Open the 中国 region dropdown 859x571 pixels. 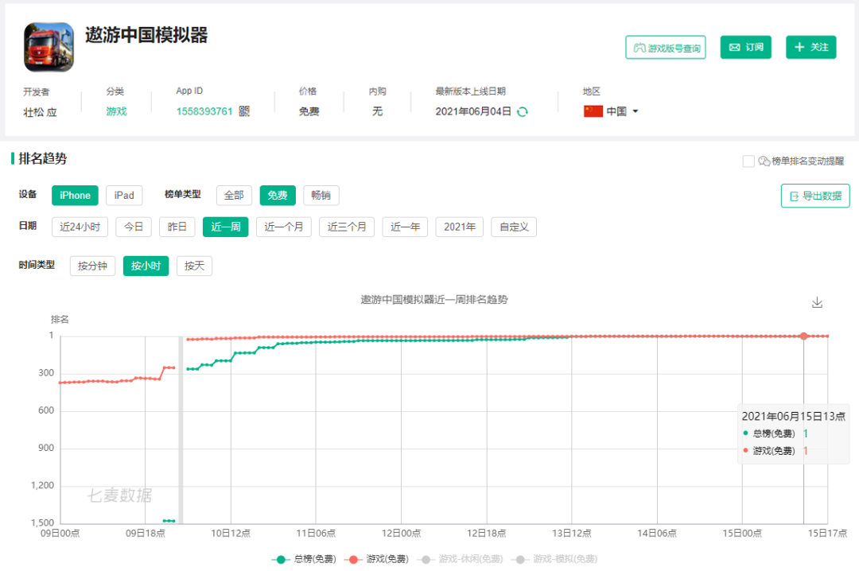611,111
